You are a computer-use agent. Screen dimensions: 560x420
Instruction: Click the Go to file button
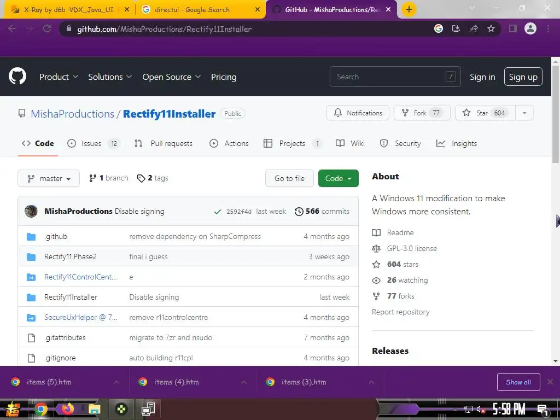(289, 178)
